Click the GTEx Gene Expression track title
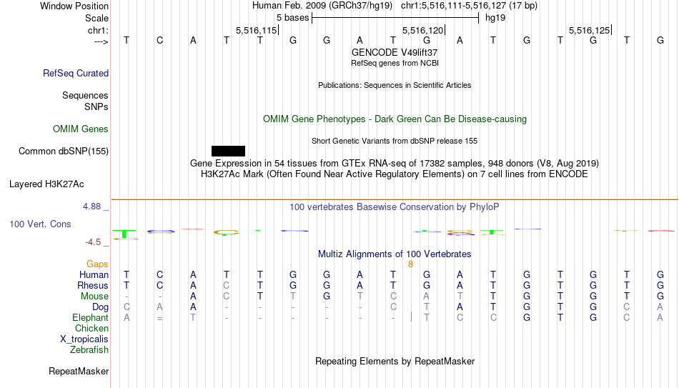 [395, 163]
